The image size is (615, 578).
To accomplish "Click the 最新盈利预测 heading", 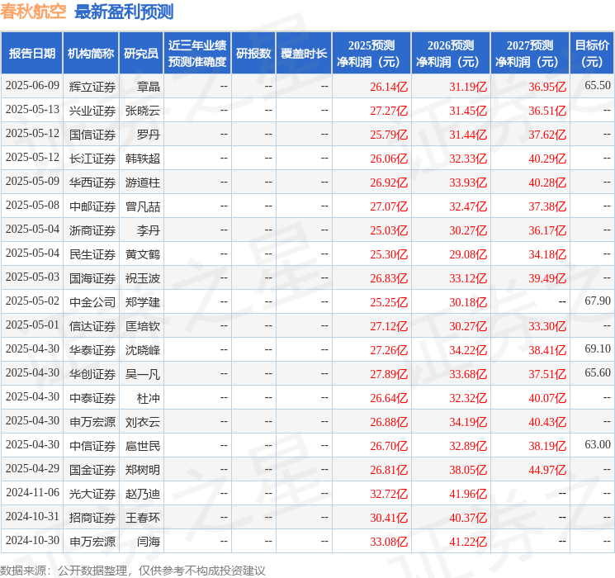I will [124, 12].
